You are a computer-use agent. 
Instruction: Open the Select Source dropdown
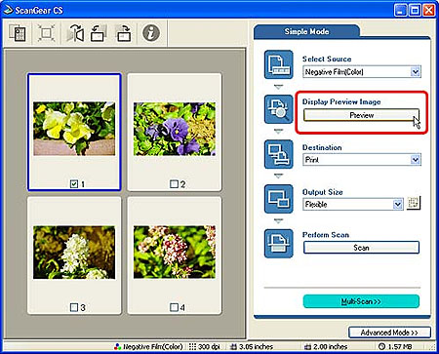click(x=362, y=72)
